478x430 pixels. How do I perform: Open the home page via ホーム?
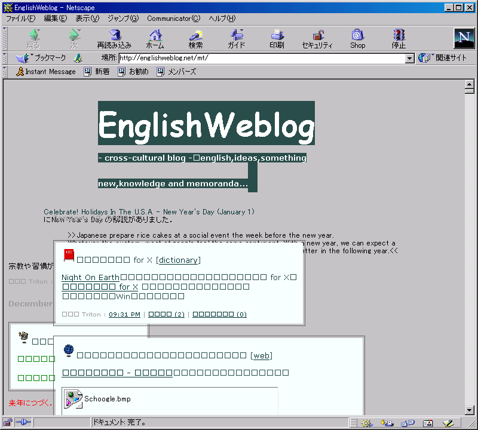(155, 39)
